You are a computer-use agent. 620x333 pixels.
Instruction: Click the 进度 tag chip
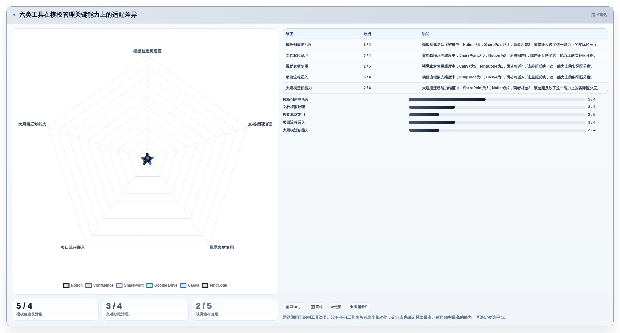point(336,307)
